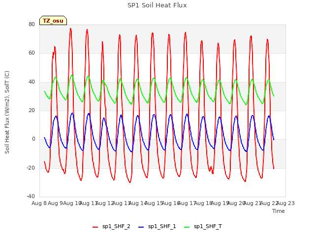The height and width of the screenshot is (236, 315).
Task: Click the x-axis title Time
Action: tap(279, 211)
